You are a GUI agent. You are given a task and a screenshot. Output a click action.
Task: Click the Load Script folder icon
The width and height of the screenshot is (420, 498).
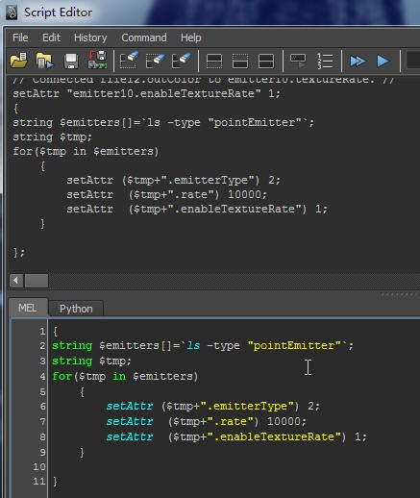click(19, 61)
